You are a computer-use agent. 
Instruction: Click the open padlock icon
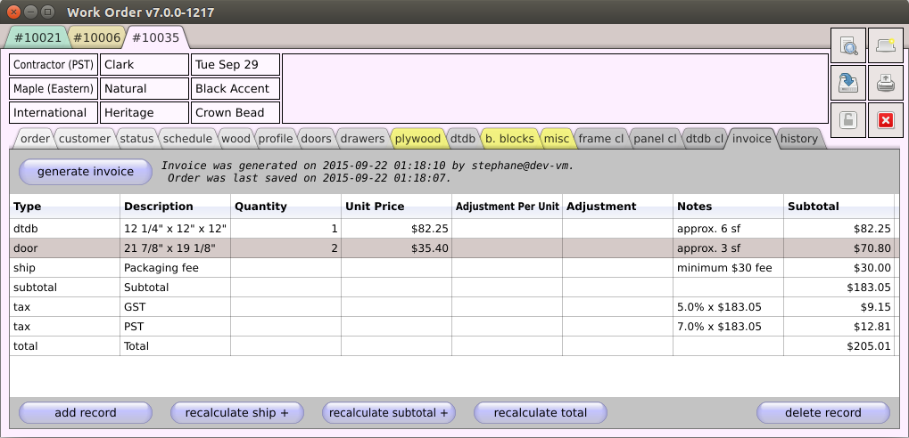tap(848, 120)
